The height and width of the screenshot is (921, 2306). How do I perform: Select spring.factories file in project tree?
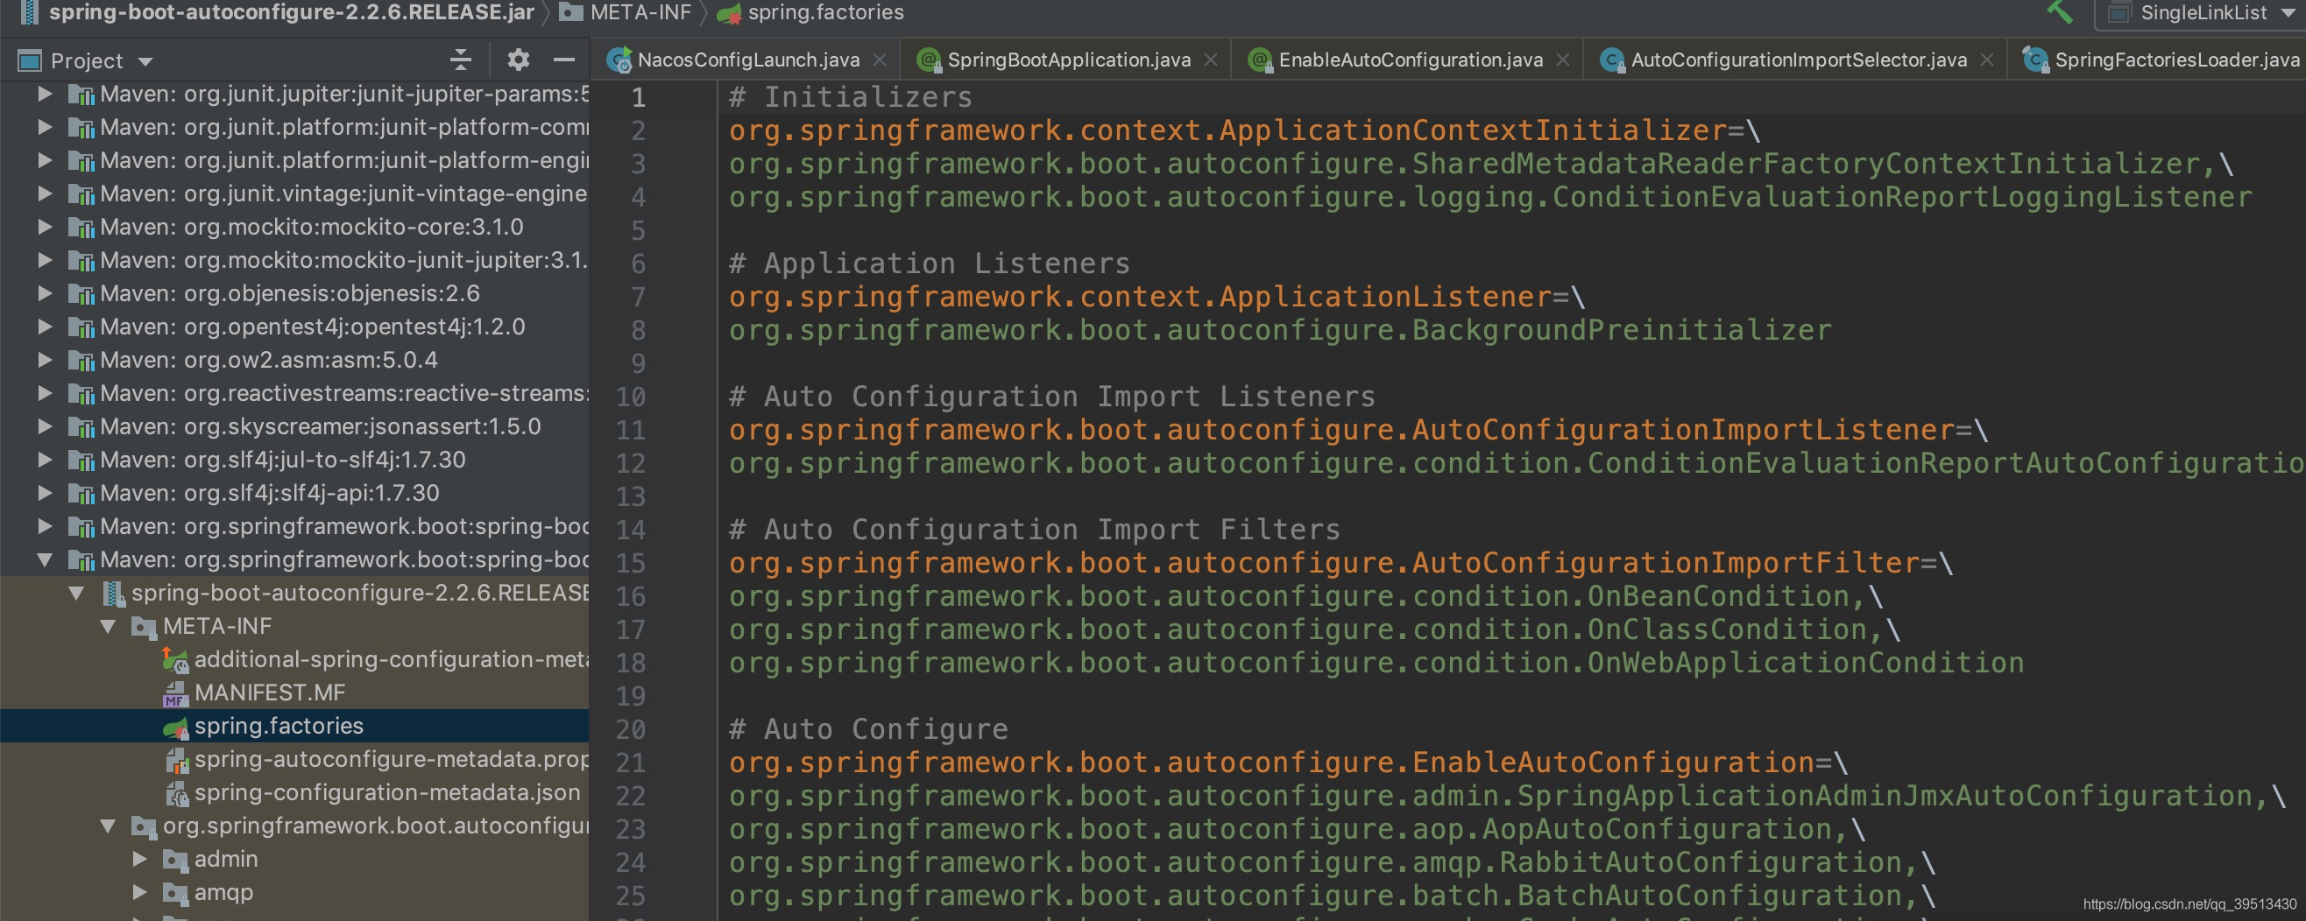tap(294, 726)
